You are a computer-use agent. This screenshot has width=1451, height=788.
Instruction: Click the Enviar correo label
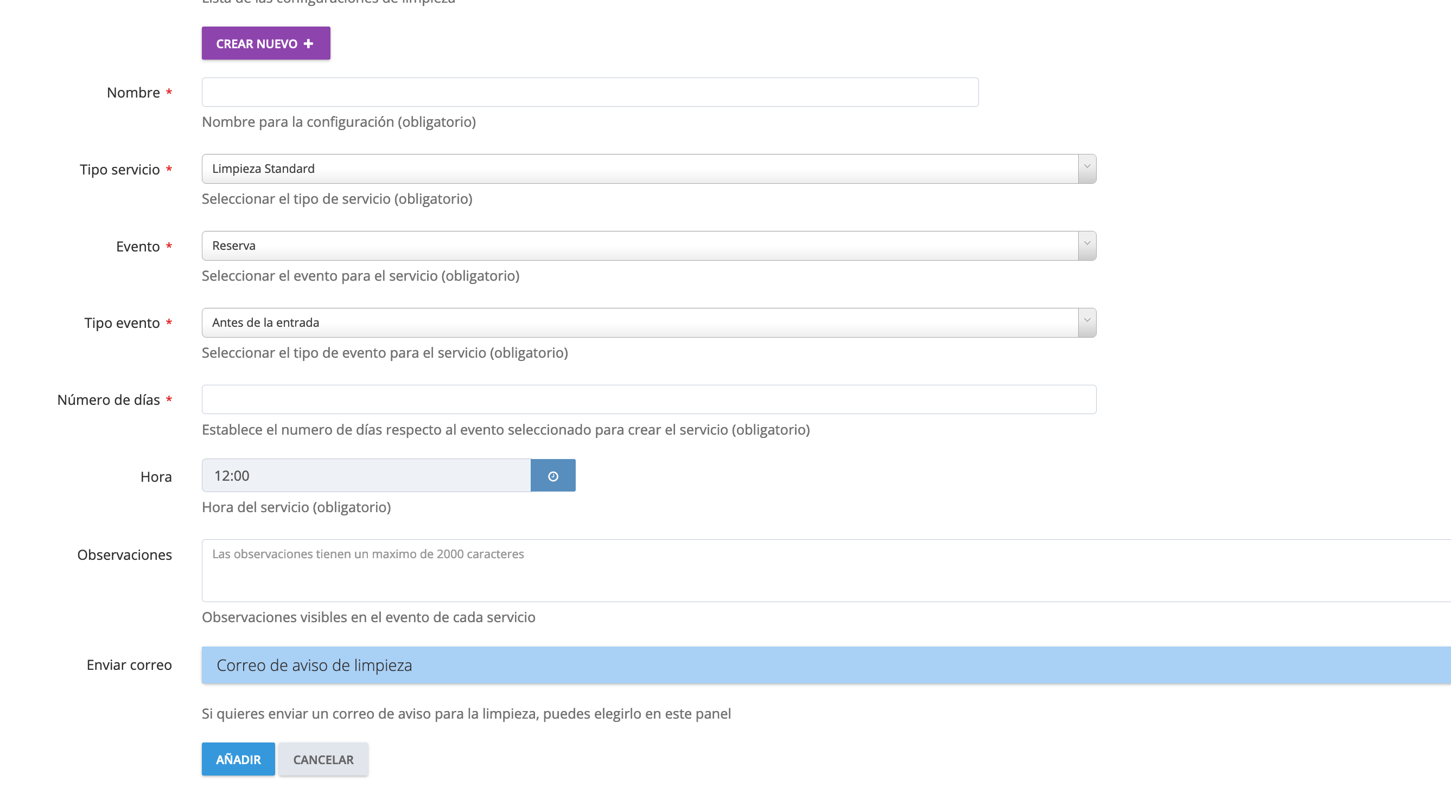click(129, 665)
